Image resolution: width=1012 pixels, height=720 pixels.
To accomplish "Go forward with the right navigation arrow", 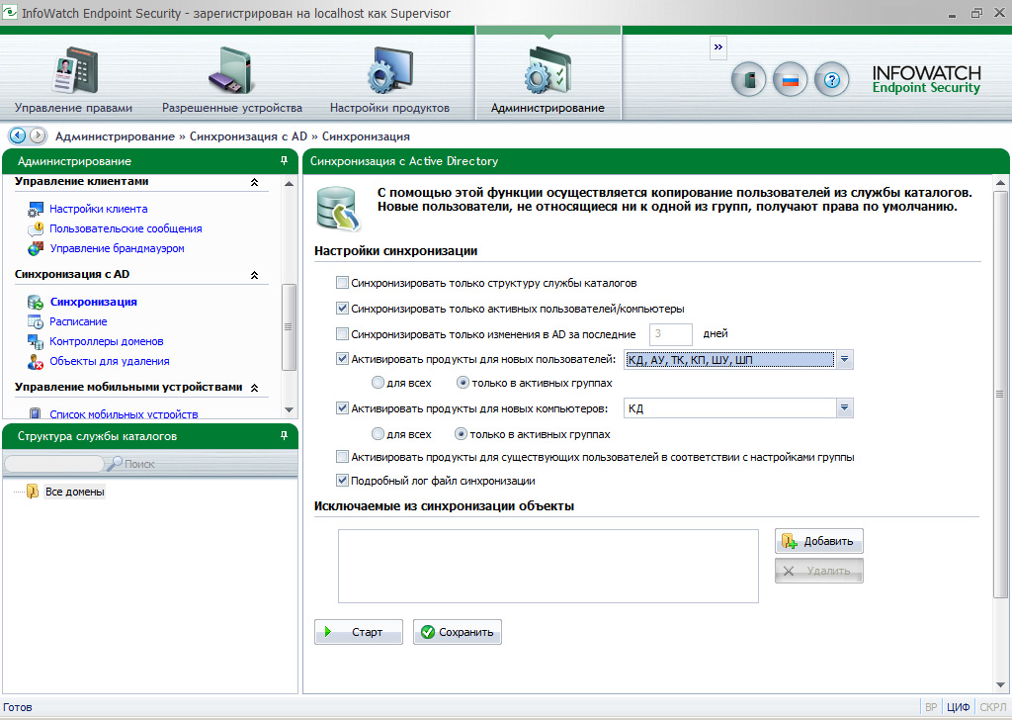I will coord(39,135).
